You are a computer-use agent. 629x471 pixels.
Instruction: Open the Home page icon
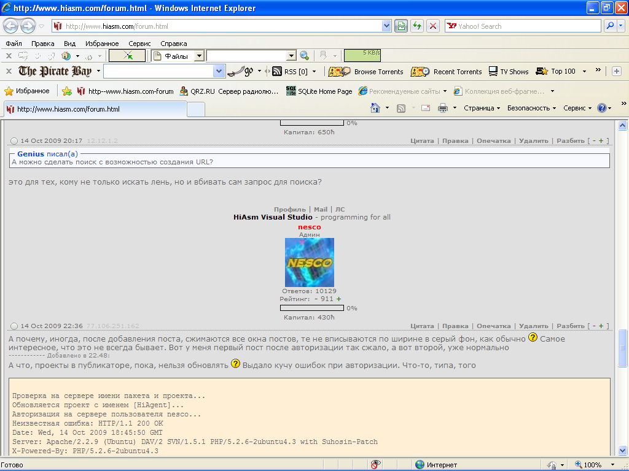375,108
